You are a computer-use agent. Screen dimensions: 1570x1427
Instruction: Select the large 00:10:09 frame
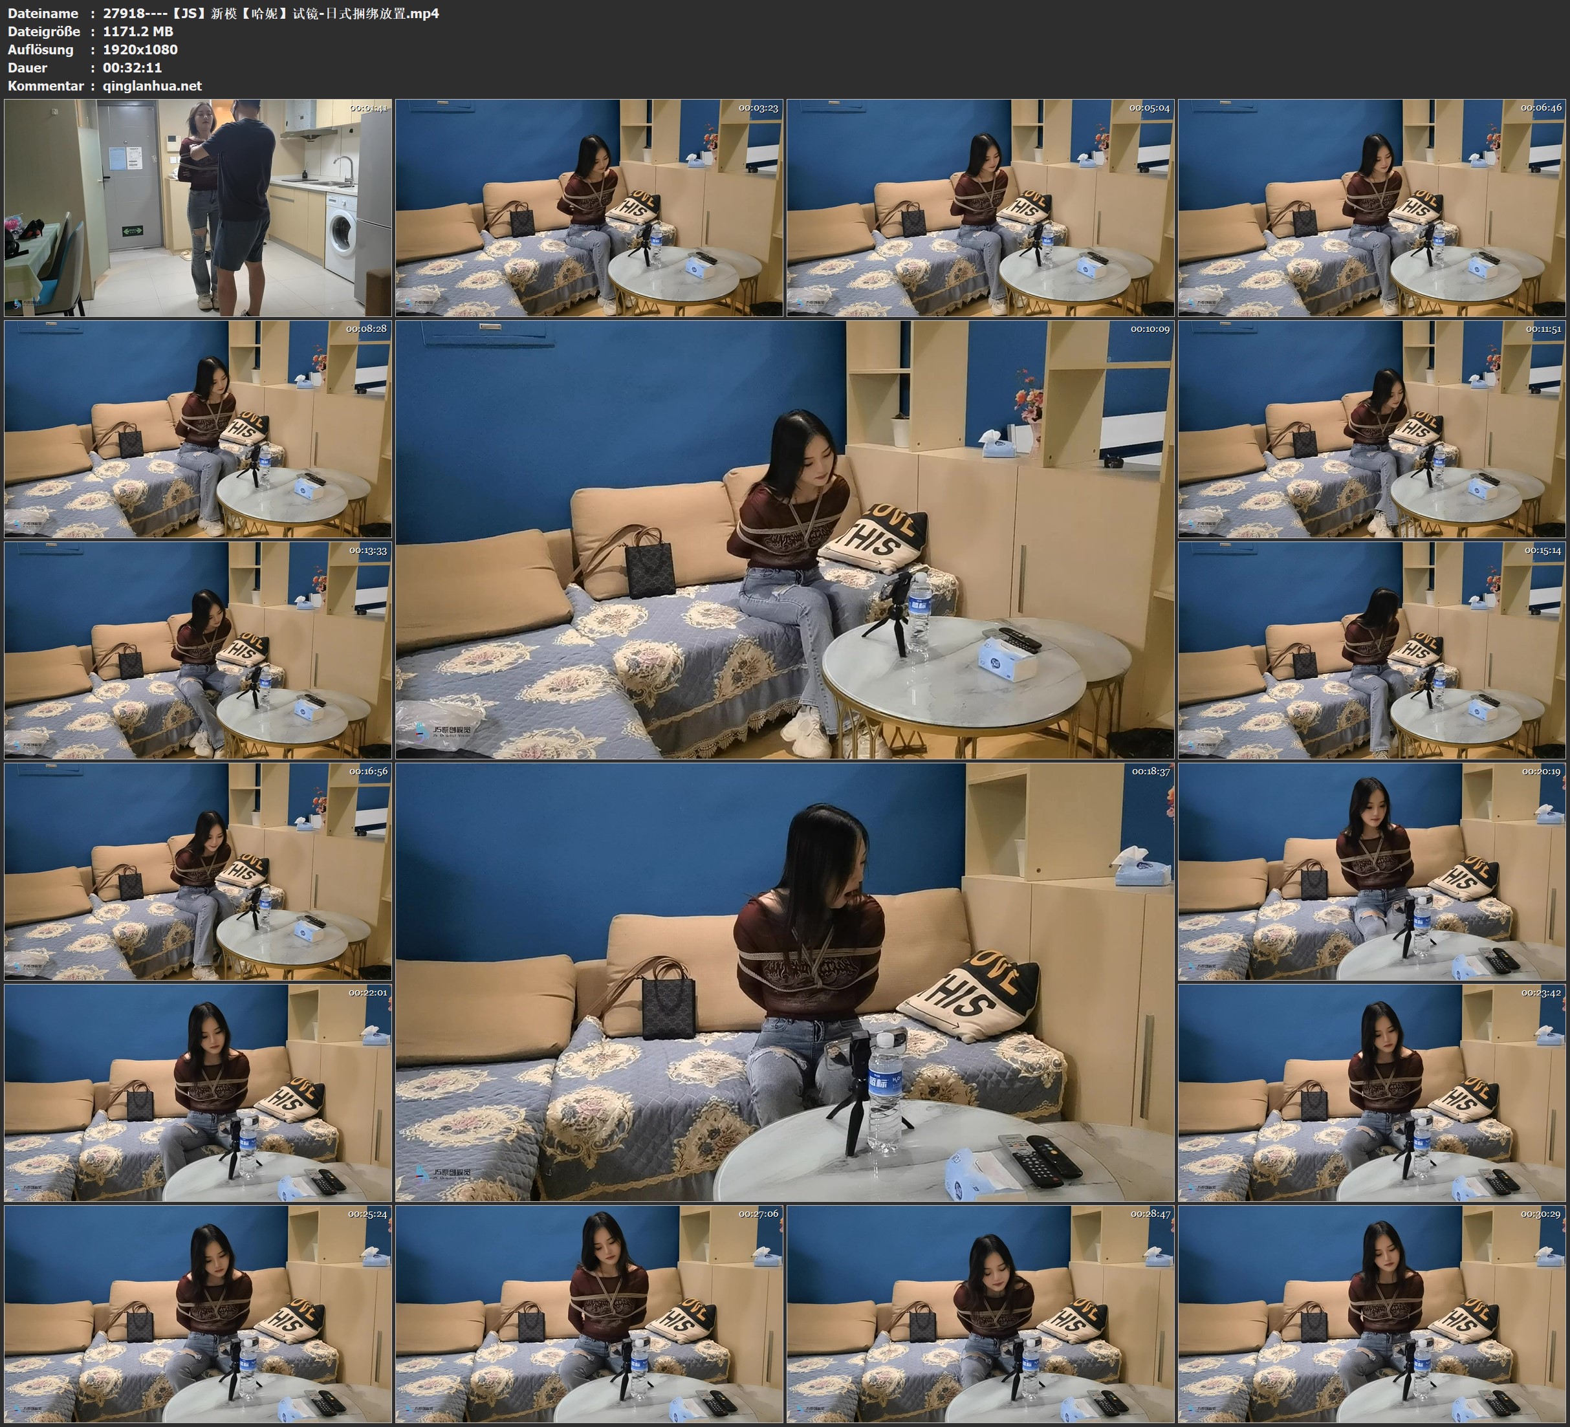784,539
